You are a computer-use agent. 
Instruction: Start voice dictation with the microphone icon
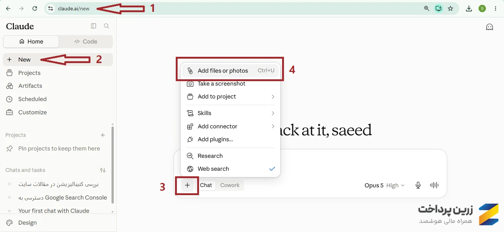[x=418, y=185]
